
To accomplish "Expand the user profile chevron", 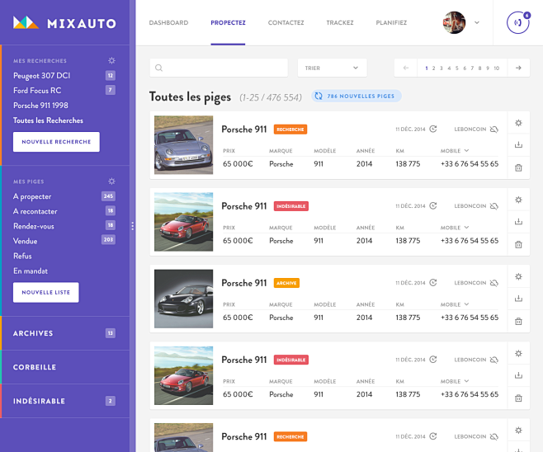I will 477,23.
